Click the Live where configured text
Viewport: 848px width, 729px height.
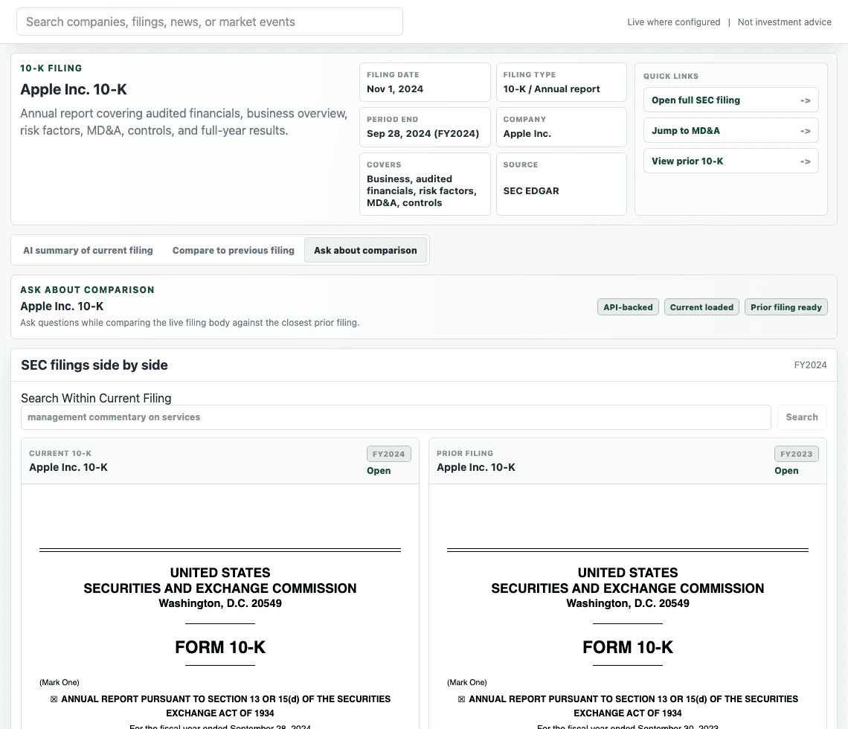click(x=673, y=22)
